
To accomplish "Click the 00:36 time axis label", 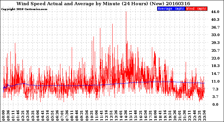I will tap(8, 115).
